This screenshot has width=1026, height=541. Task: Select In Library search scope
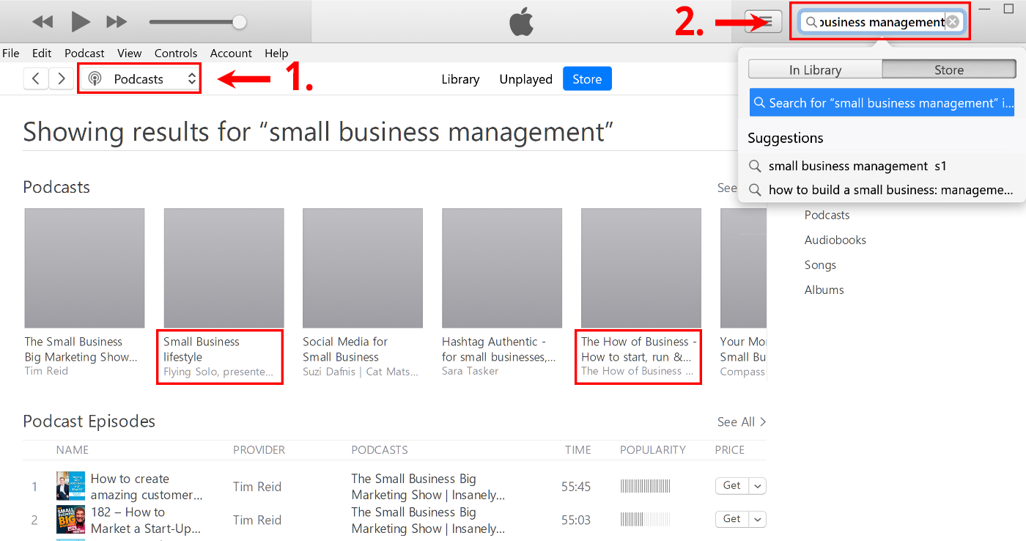[815, 70]
